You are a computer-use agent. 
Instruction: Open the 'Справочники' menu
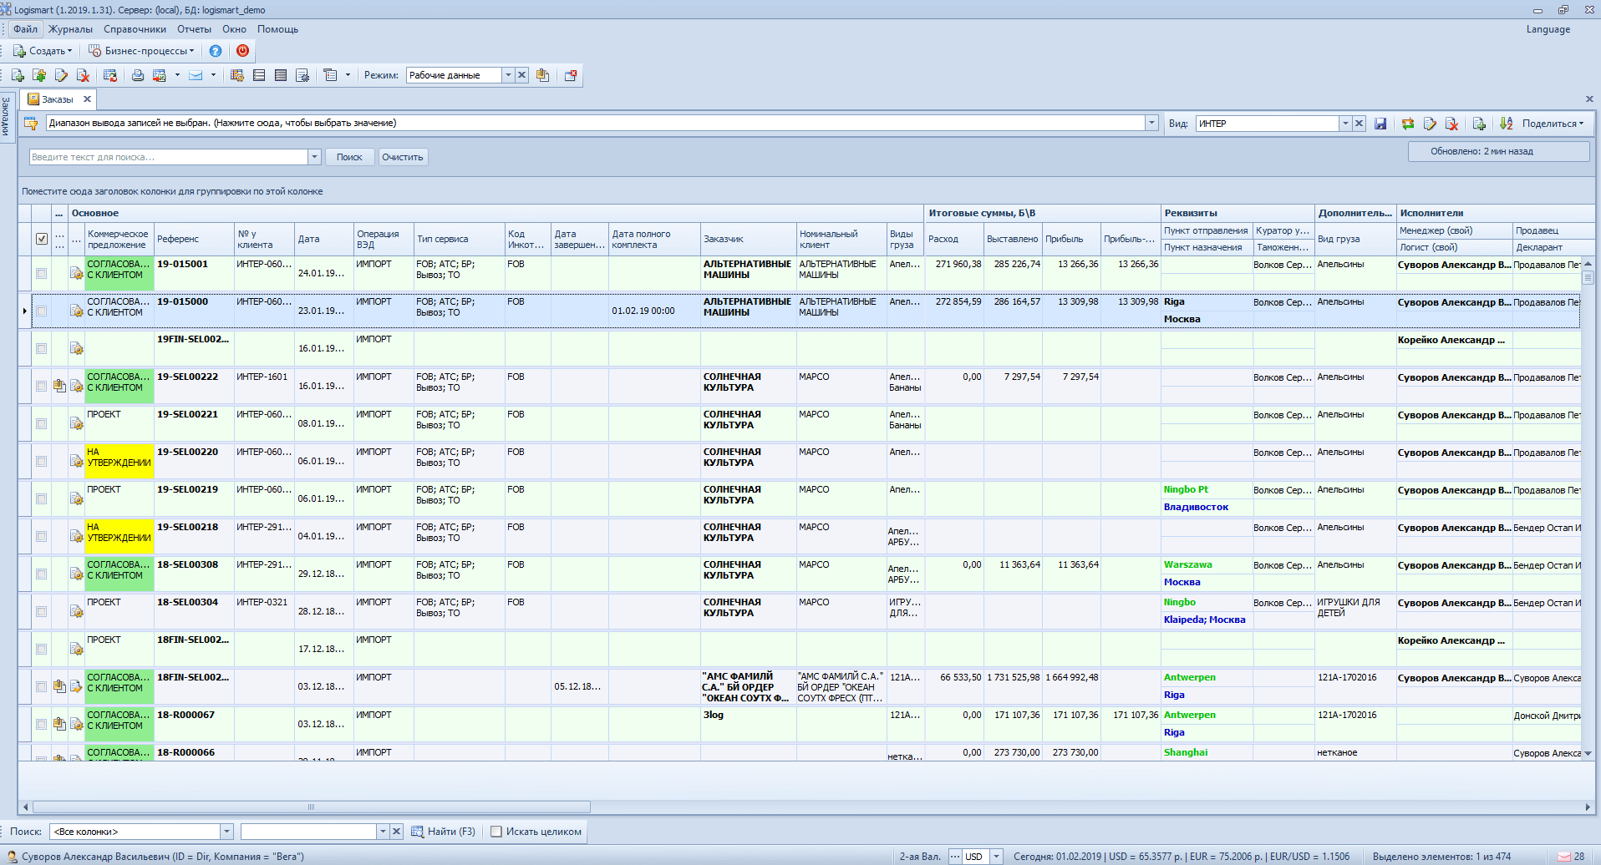(x=135, y=29)
